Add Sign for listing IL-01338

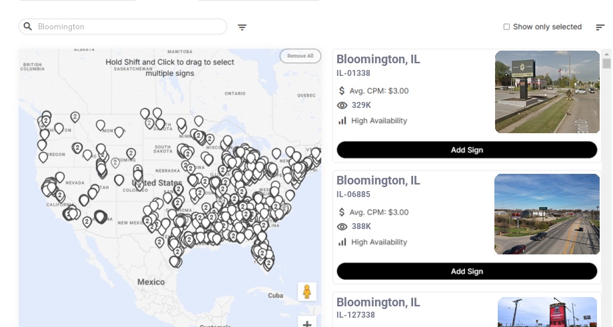[x=466, y=150]
